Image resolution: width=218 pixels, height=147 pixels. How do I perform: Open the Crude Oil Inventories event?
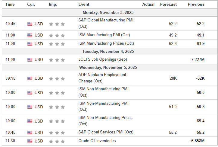pos(97,141)
